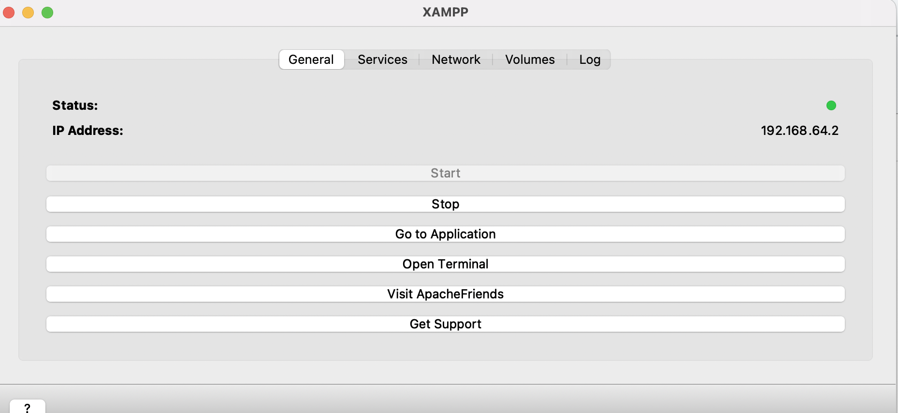Viewport: 898px width, 413px height.
Task: Click the green status indicator dot
Action: [831, 105]
